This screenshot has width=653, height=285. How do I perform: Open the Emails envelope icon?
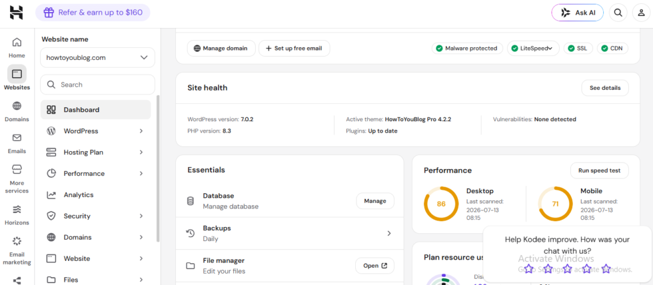17,138
